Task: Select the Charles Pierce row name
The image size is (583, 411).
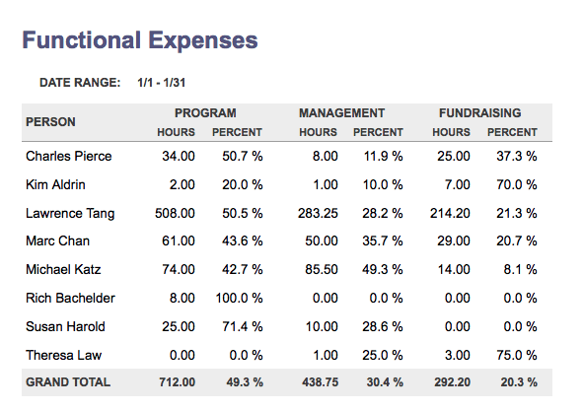Action: pyautogui.click(x=69, y=156)
